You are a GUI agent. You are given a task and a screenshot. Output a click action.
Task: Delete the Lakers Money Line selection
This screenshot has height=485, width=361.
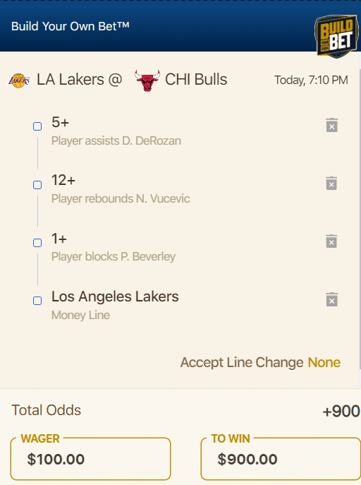[x=331, y=299]
